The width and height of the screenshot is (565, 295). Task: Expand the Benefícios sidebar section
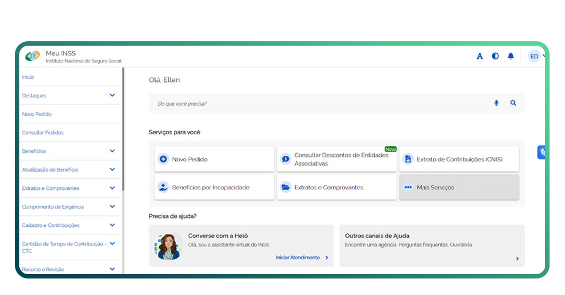112,151
